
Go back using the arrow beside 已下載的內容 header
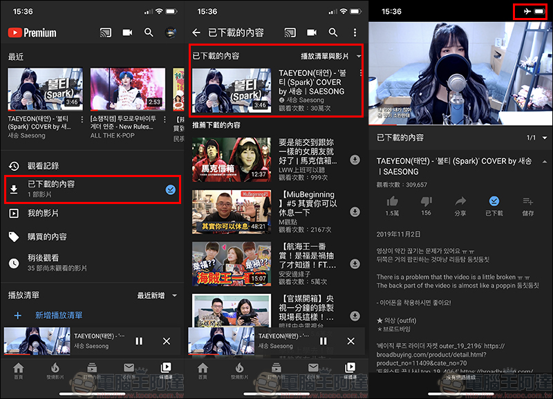tap(196, 33)
